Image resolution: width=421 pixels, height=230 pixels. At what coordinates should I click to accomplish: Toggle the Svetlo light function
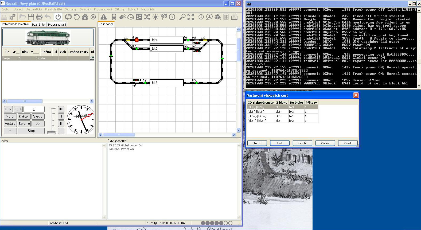tap(38, 116)
